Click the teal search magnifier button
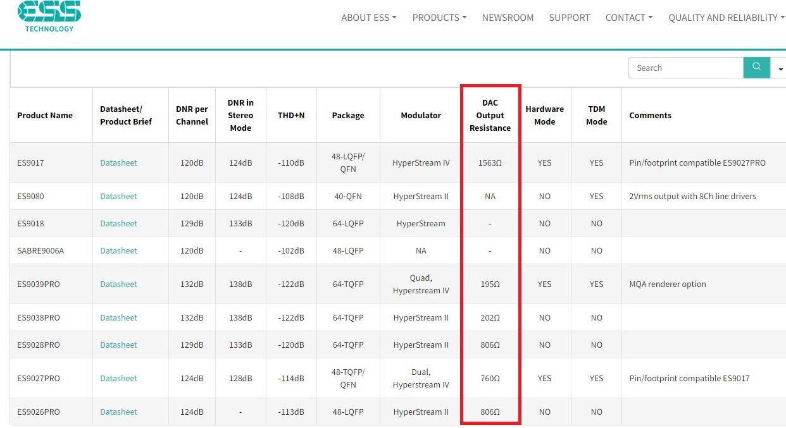Viewport: 786px width, 428px height. [x=756, y=68]
